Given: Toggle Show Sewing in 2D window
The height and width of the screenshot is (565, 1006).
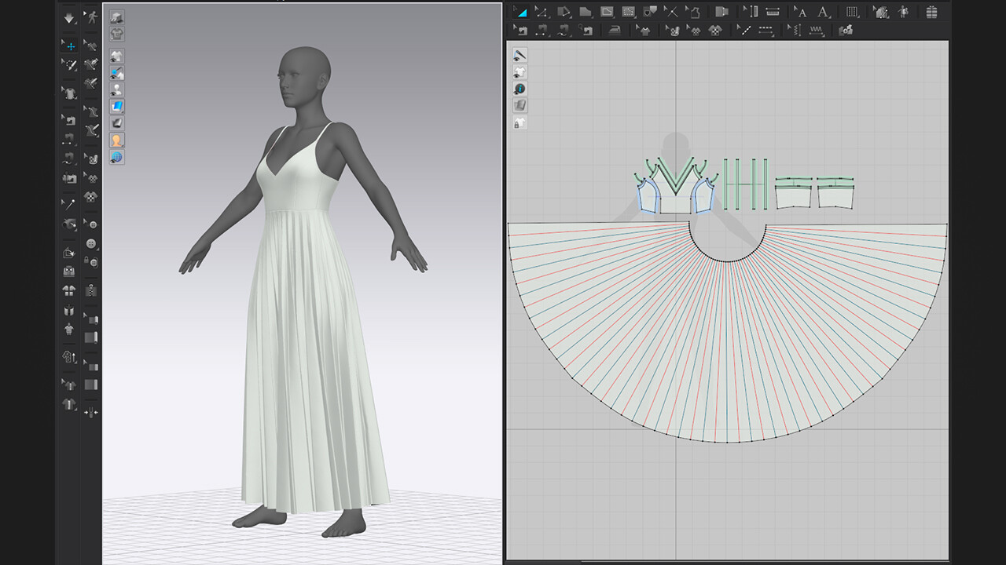Looking at the screenshot, I should click(520, 55).
